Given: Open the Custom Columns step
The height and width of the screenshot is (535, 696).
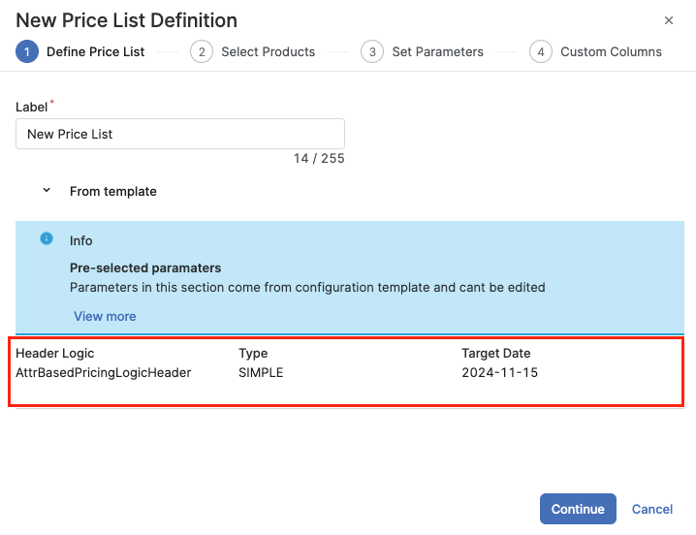Looking at the screenshot, I should (x=611, y=51).
